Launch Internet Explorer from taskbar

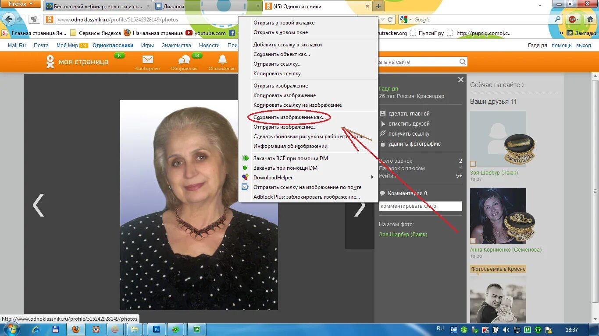(36, 329)
